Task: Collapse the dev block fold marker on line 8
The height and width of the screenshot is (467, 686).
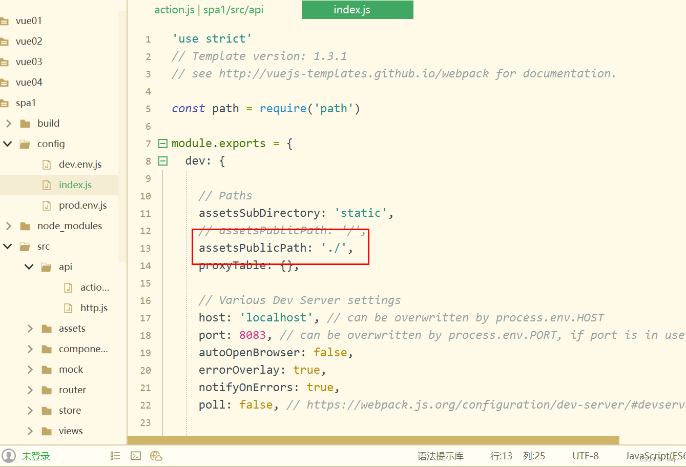Action: pyautogui.click(x=163, y=161)
